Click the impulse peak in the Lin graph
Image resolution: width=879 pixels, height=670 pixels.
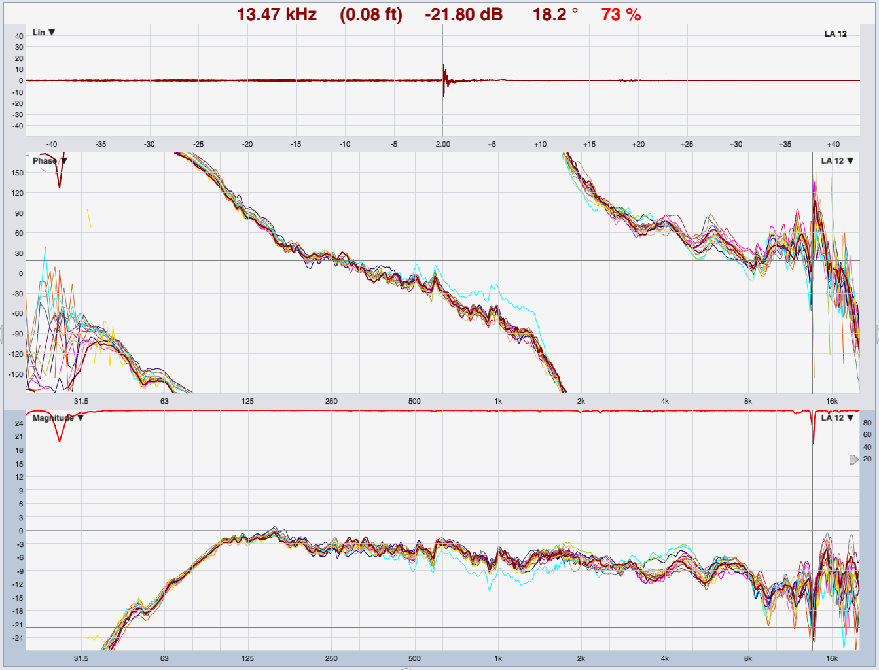pos(444,69)
